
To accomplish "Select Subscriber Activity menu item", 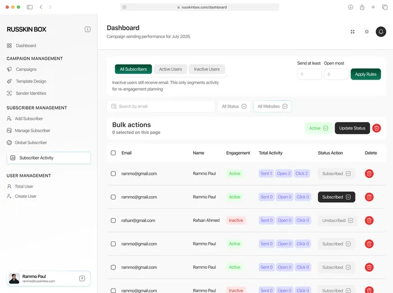I will 49,158.
